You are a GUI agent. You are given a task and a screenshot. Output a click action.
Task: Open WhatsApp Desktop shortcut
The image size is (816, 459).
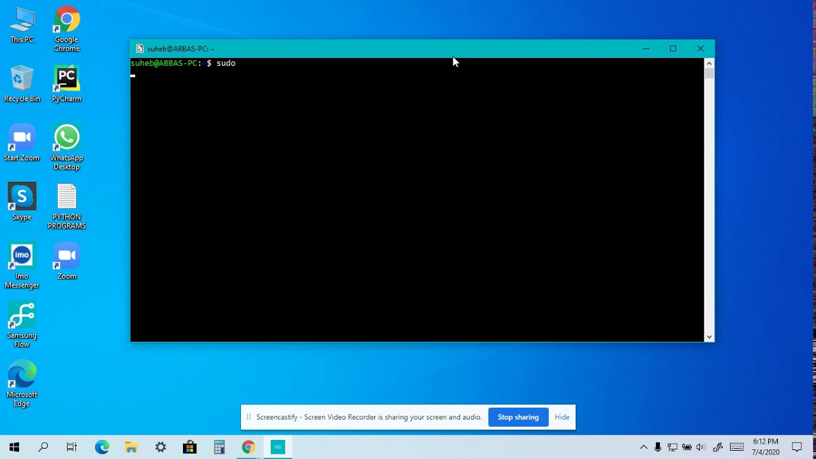pyautogui.click(x=67, y=148)
